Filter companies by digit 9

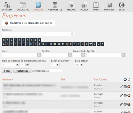click(x=39, y=40)
